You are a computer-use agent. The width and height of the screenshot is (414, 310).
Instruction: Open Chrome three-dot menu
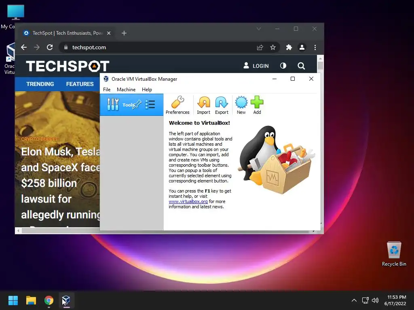click(x=315, y=47)
